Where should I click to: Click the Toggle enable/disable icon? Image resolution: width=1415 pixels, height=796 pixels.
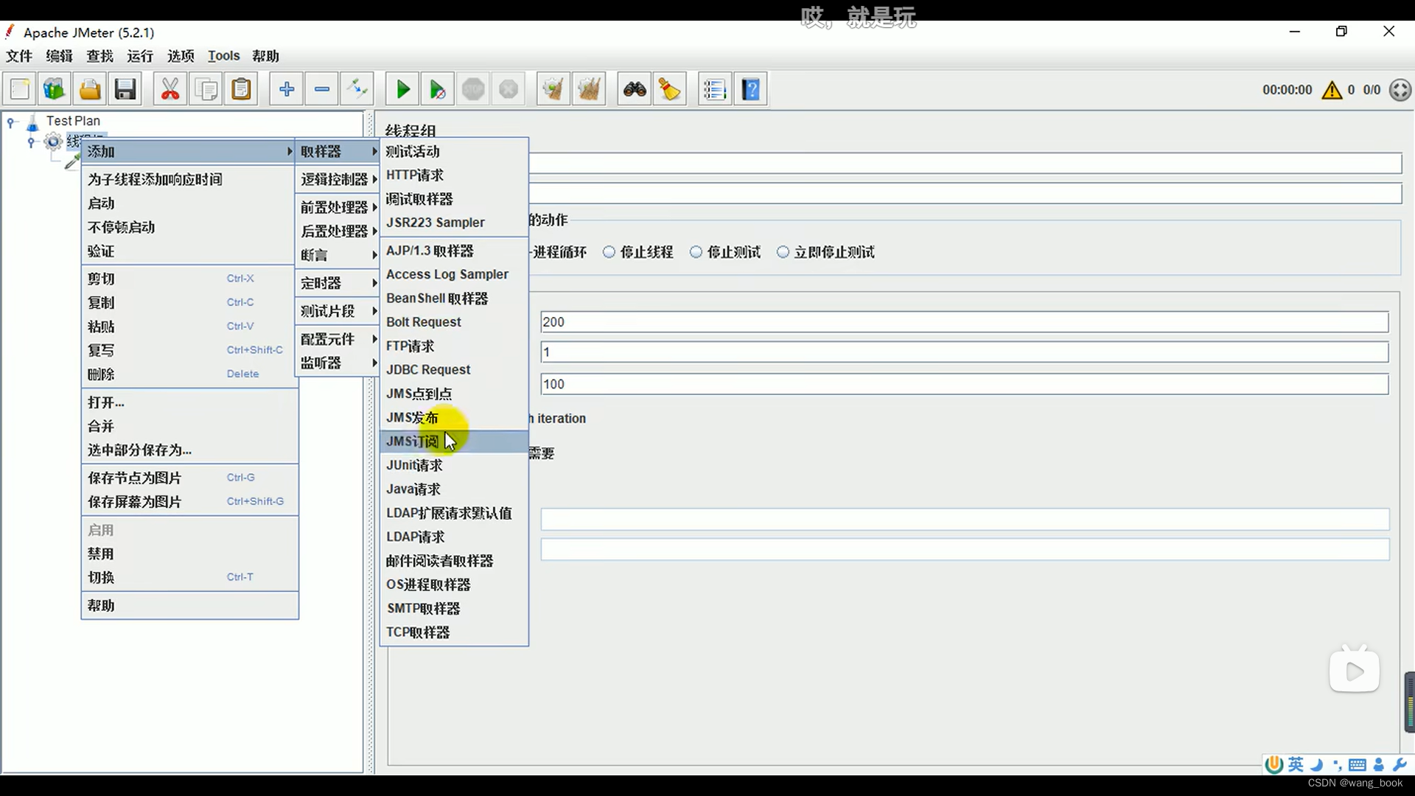pyautogui.click(x=357, y=90)
